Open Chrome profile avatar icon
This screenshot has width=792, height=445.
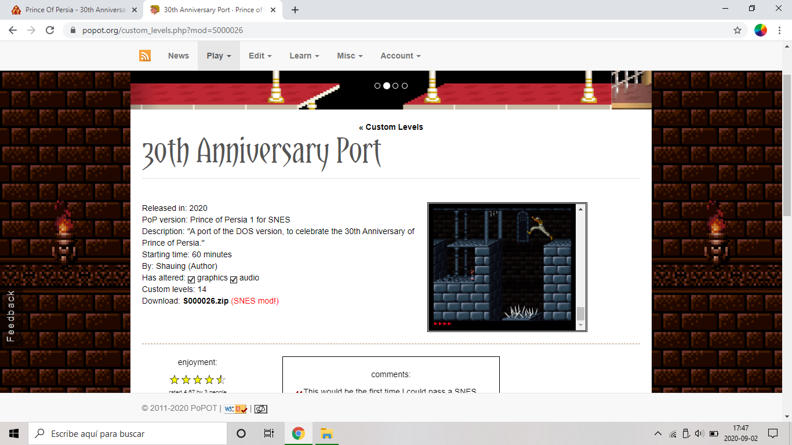point(761,30)
